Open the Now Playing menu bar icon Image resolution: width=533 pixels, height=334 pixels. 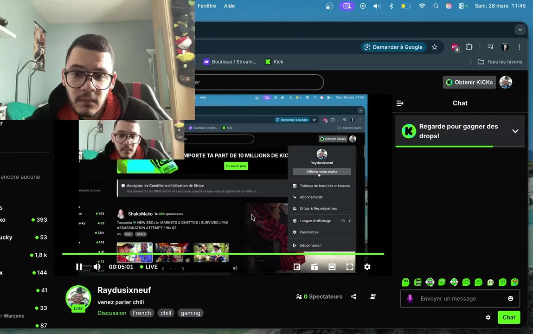click(x=363, y=6)
